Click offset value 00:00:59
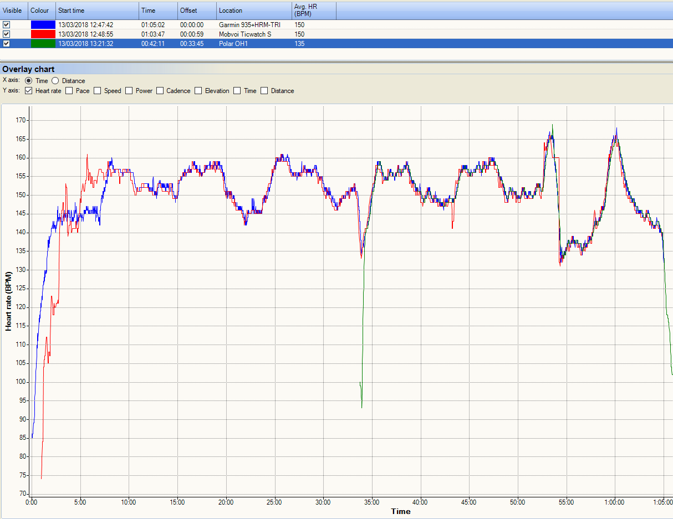673x519 pixels. click(x=192, y=34)
